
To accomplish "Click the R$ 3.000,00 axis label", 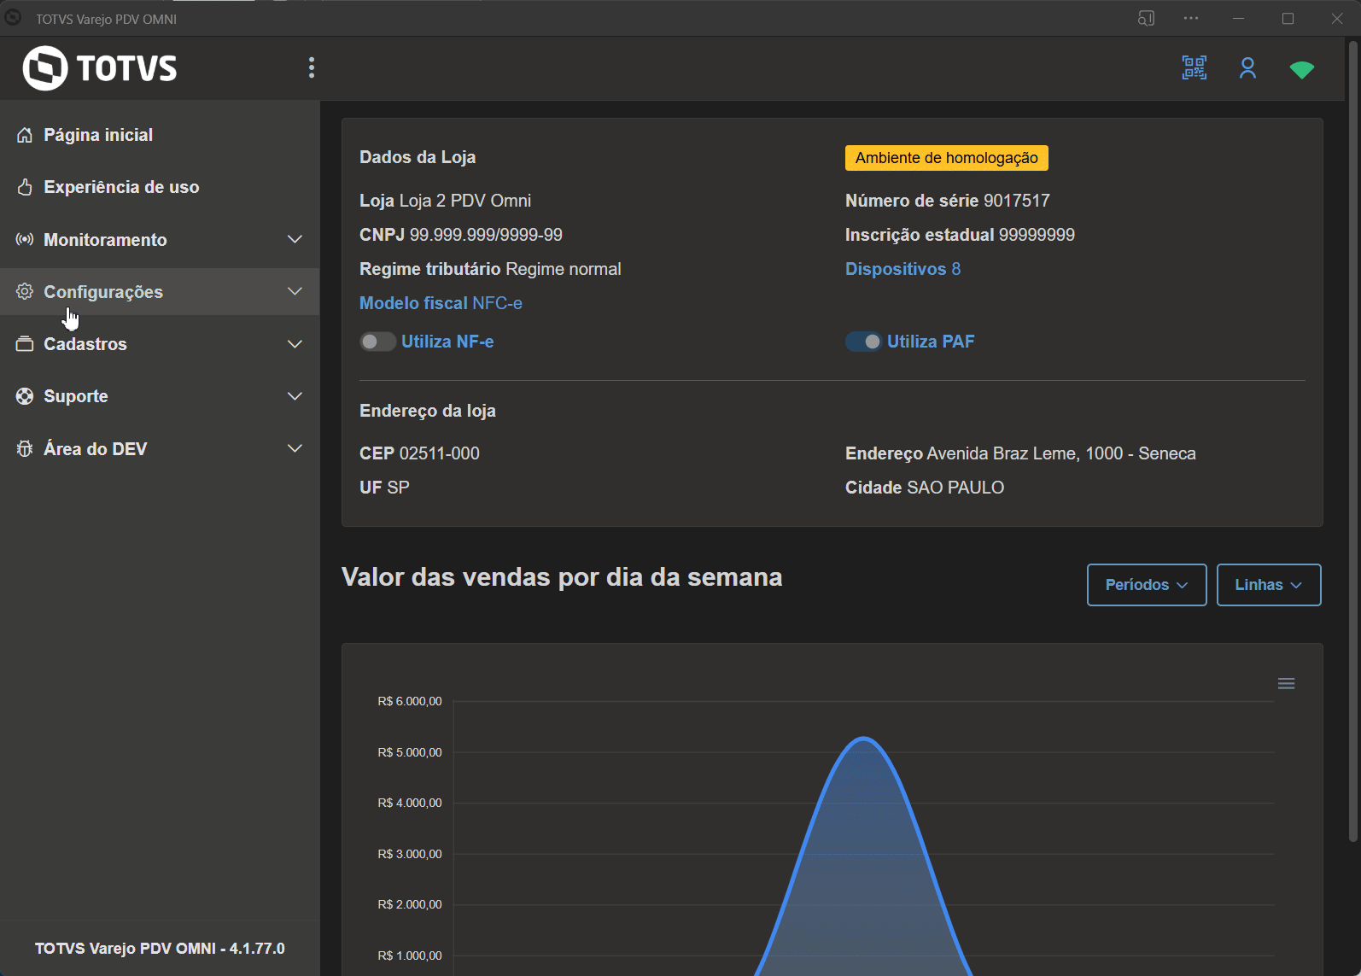I will (x=410, y=854).
